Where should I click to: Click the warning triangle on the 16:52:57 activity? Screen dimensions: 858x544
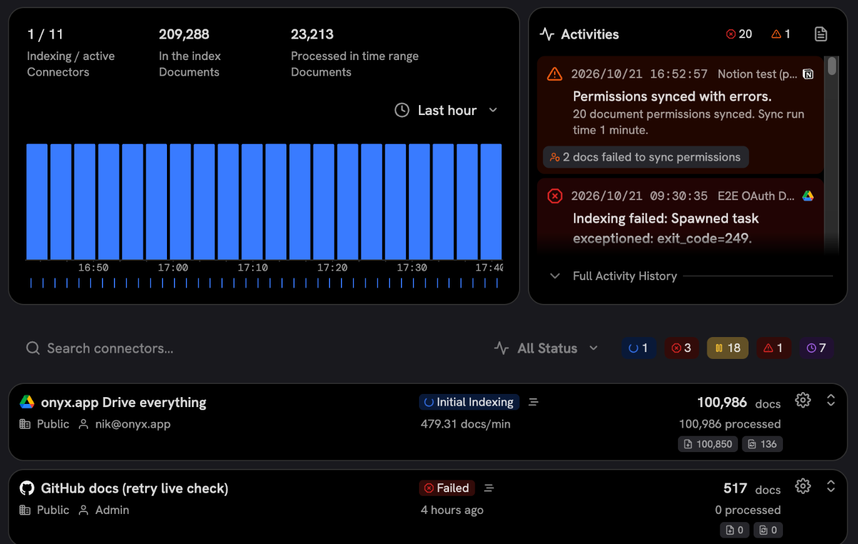(555, 74)
